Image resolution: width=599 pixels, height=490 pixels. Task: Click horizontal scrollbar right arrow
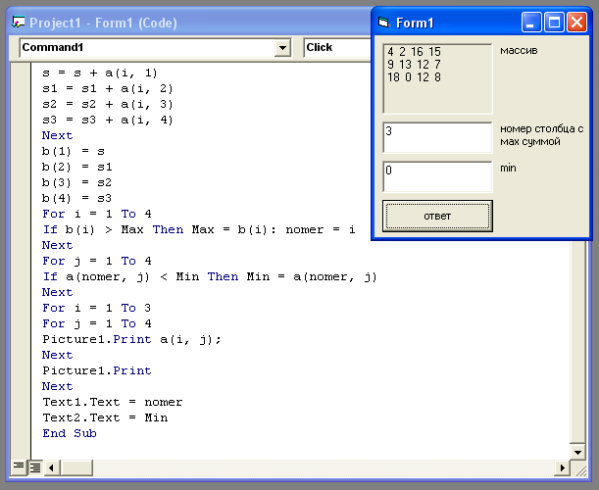562,467
